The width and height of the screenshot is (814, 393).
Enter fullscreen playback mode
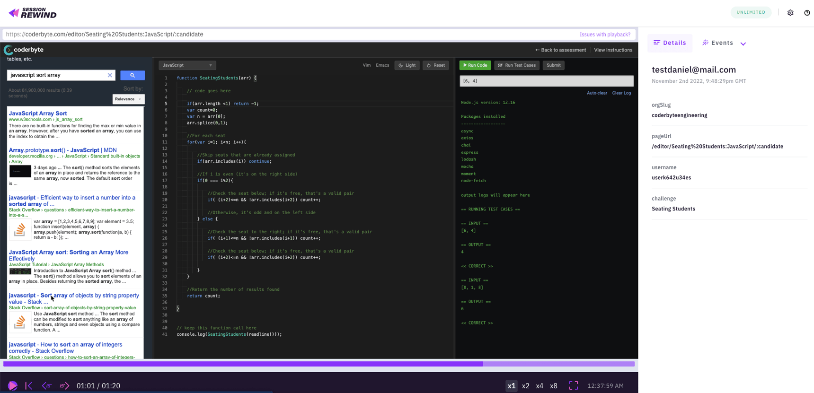(x=574, y=386)
